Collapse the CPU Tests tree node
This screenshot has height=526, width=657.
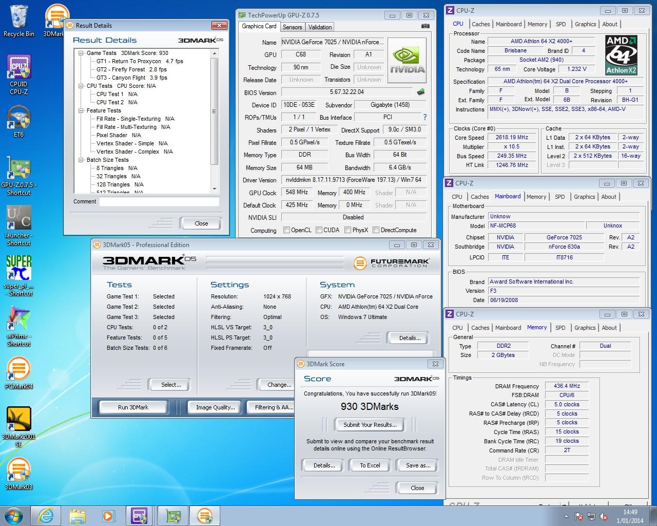pos(81,86)
